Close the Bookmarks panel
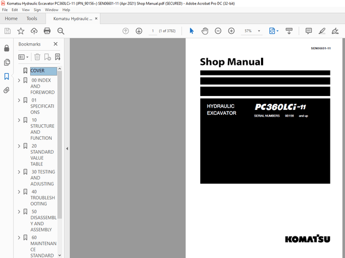The width and height of the screenshot is (345, 258). [x=56, y=44]
